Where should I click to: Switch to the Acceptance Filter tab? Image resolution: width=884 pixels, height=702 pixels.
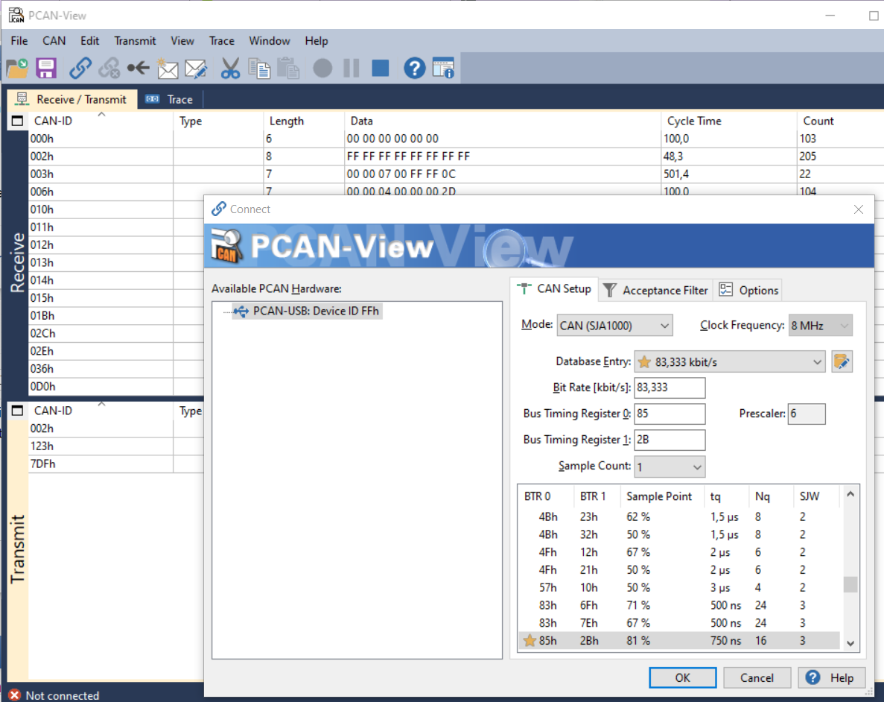(655, 291)
